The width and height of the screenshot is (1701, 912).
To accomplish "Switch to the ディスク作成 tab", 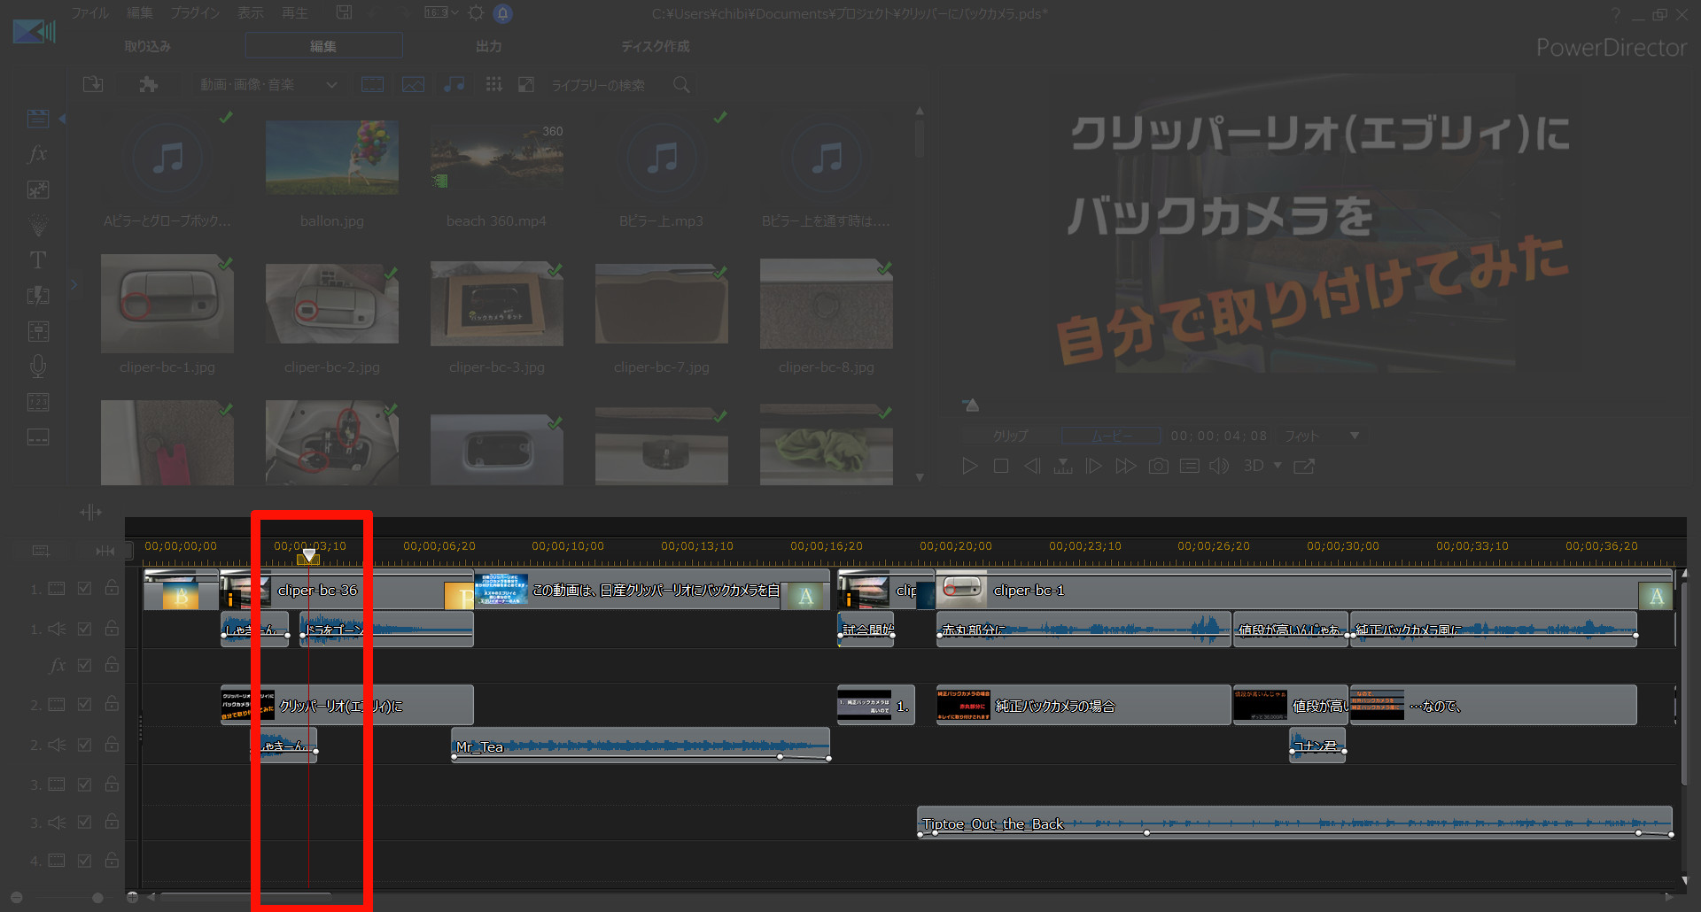I will pyautogui.click(x=655, y=46).
